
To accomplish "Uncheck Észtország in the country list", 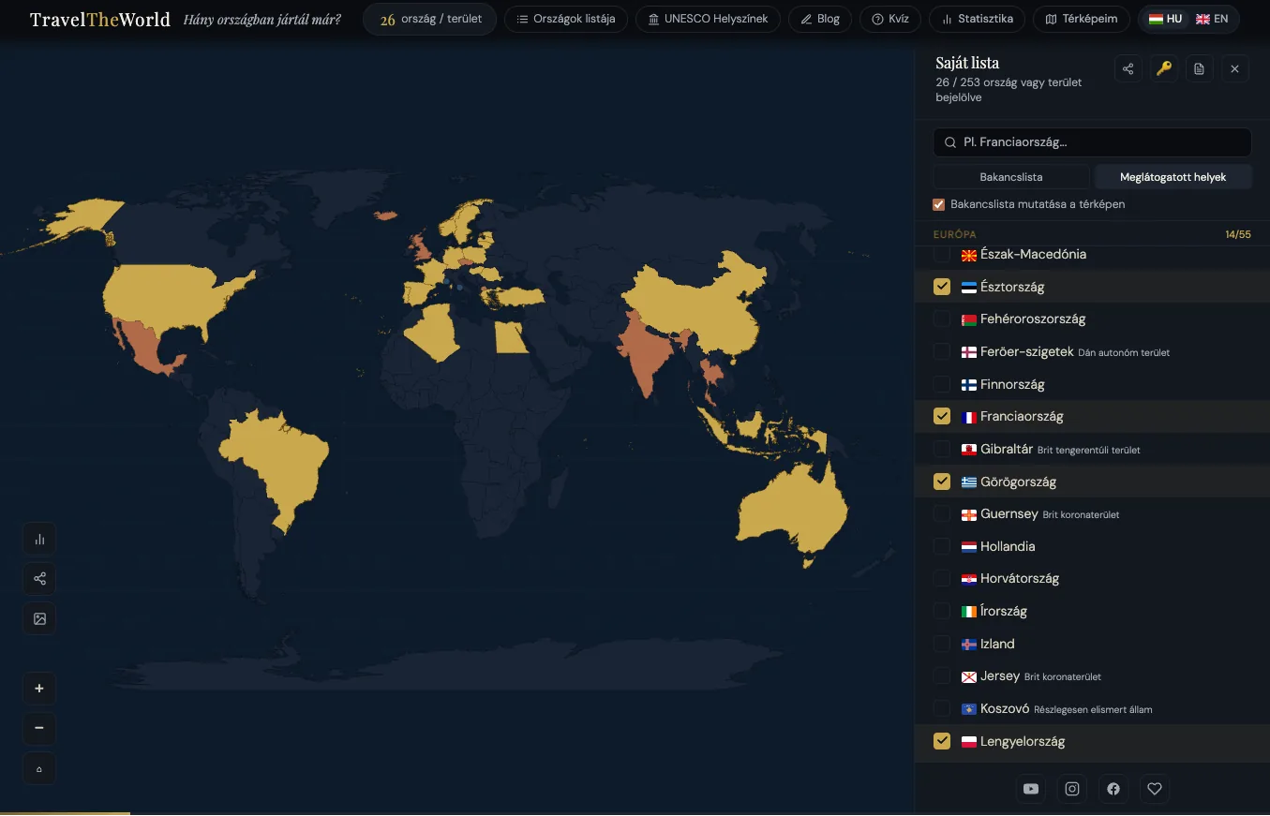I will click(942, 287).
